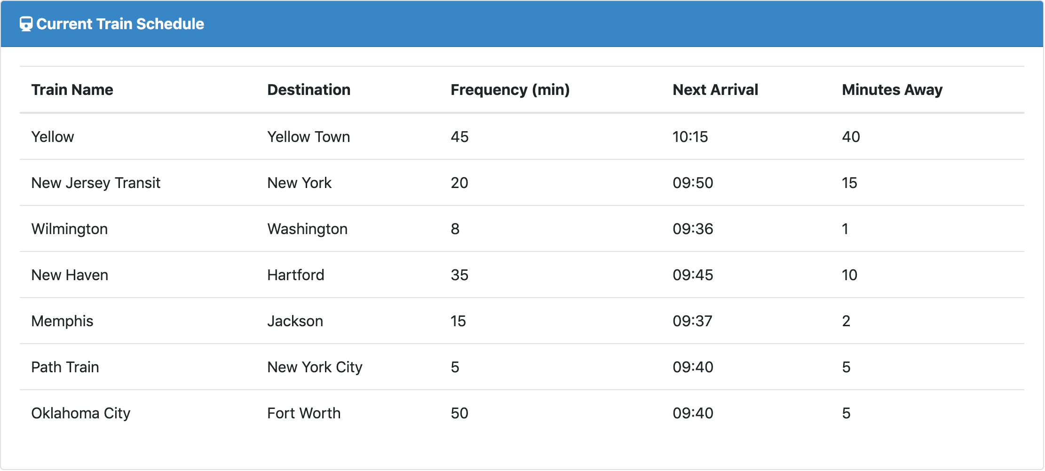
Task: Sort by the Train Name column header
Action: pos(72,90)
